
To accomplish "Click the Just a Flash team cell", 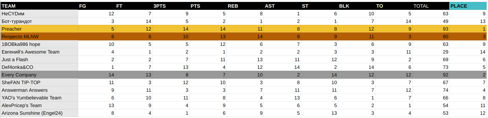I will pos(39,60).
